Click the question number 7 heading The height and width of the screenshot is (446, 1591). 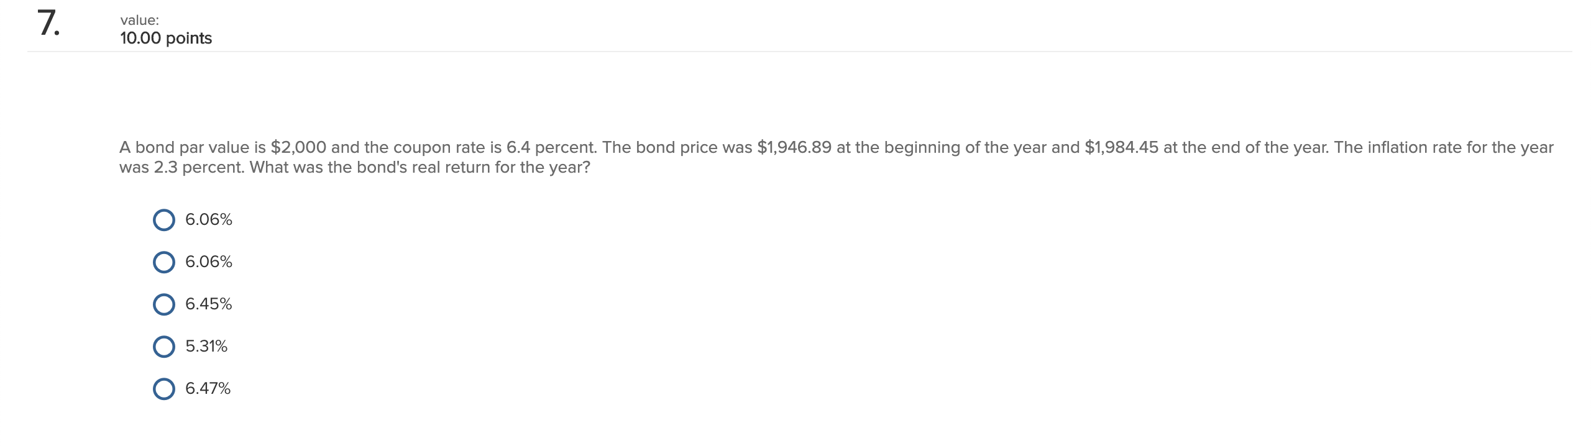click(x=47, y=25)
